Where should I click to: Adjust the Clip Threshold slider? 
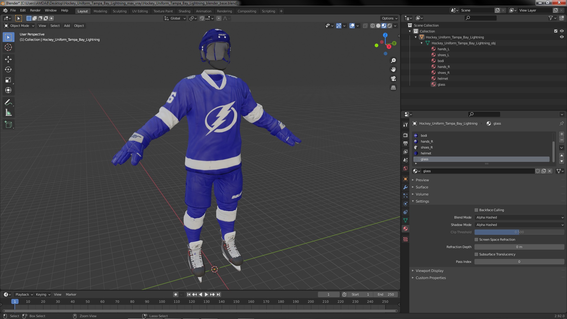click(519, 232)
